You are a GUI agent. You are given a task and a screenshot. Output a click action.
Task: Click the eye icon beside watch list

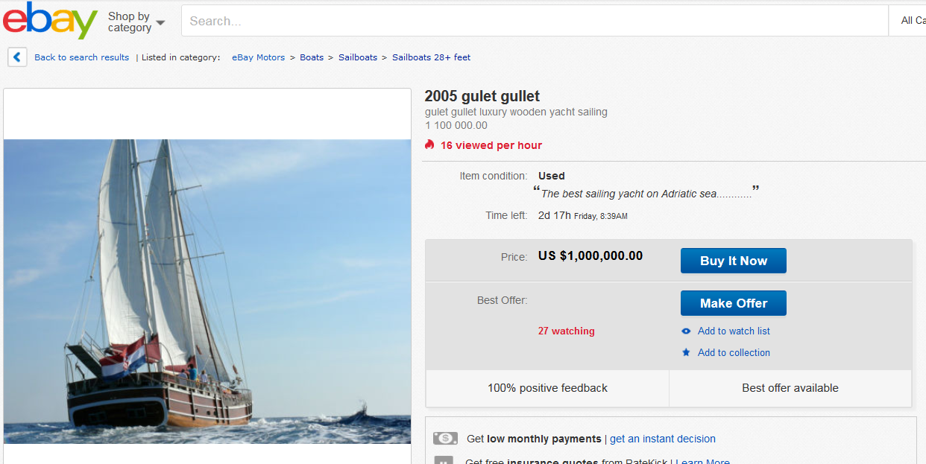(x=686, y=331)
